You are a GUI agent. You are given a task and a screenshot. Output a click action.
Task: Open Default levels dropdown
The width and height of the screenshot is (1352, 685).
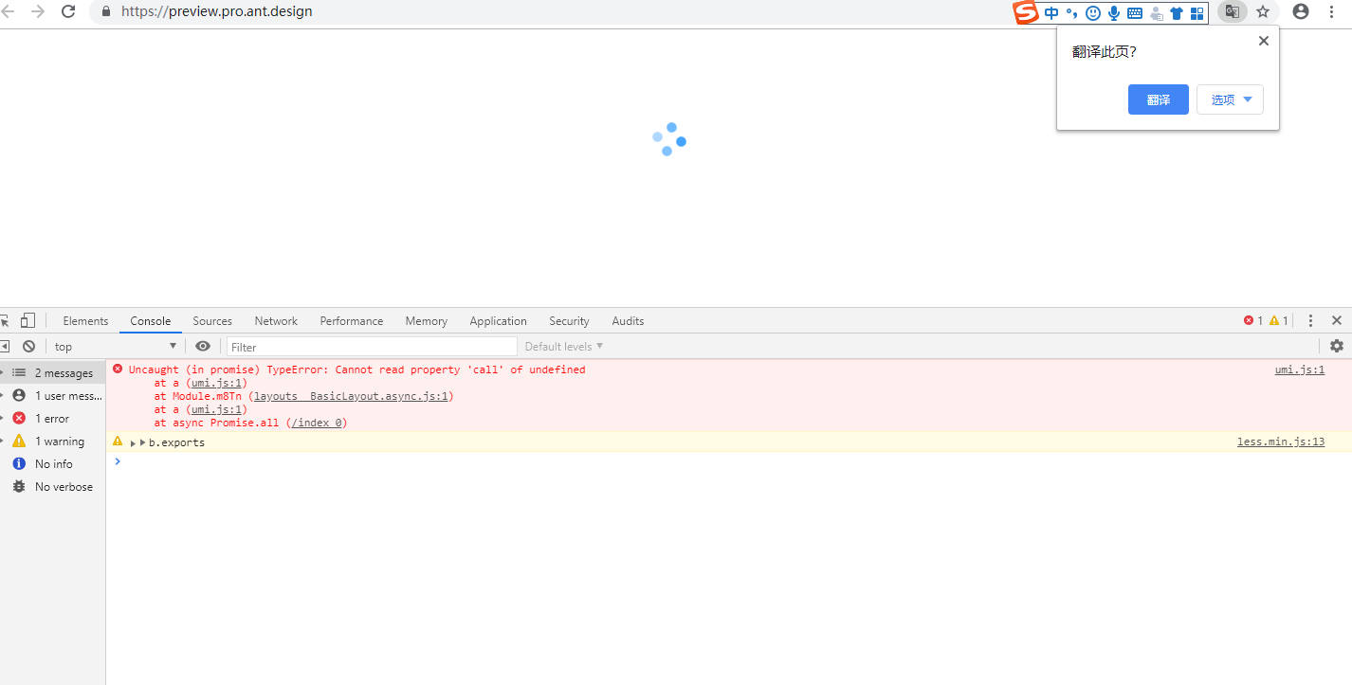coord(564,346)
